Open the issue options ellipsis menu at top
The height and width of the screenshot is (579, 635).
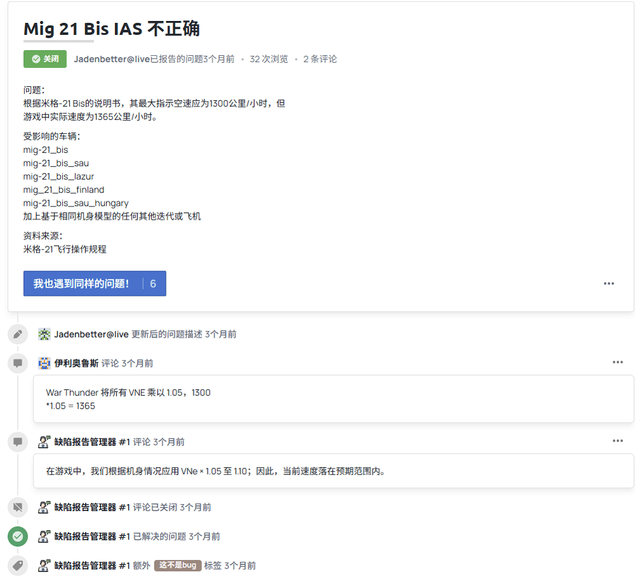608,283
